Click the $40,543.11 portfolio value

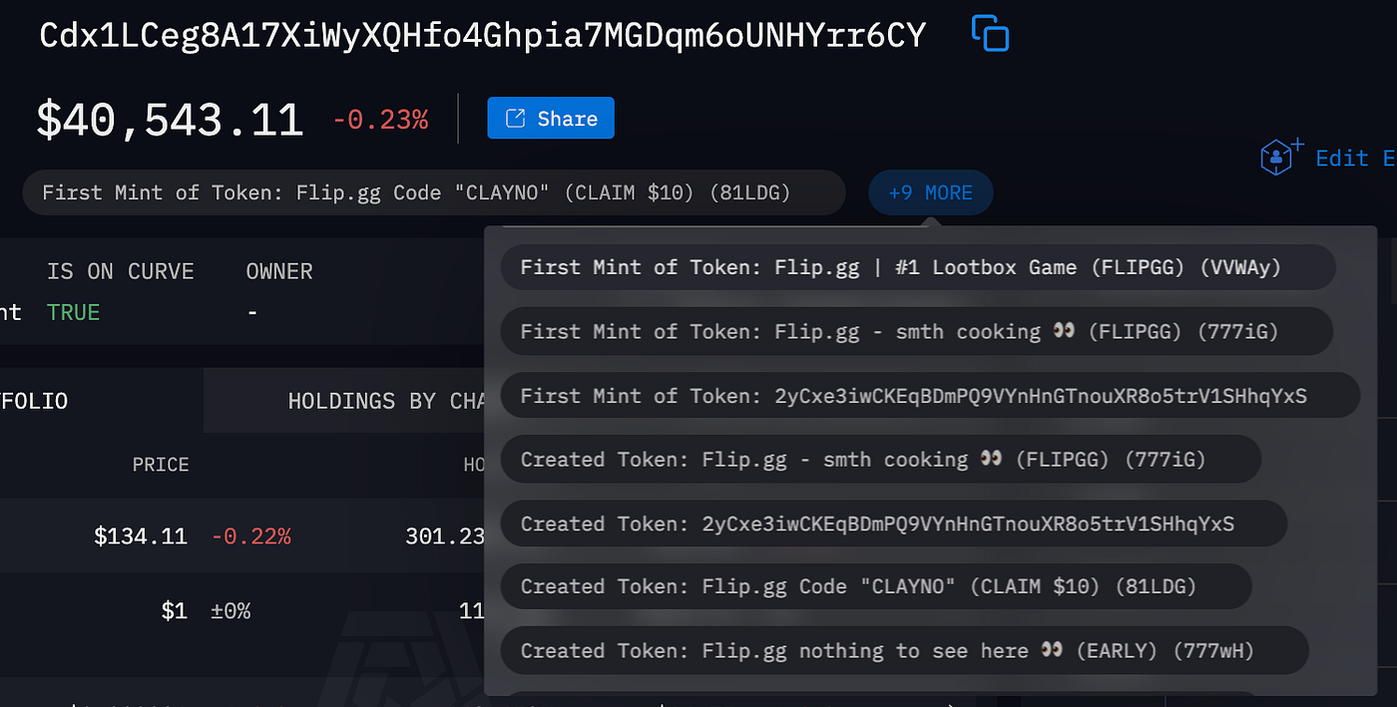pyautogui.click(x=170, y=120)
